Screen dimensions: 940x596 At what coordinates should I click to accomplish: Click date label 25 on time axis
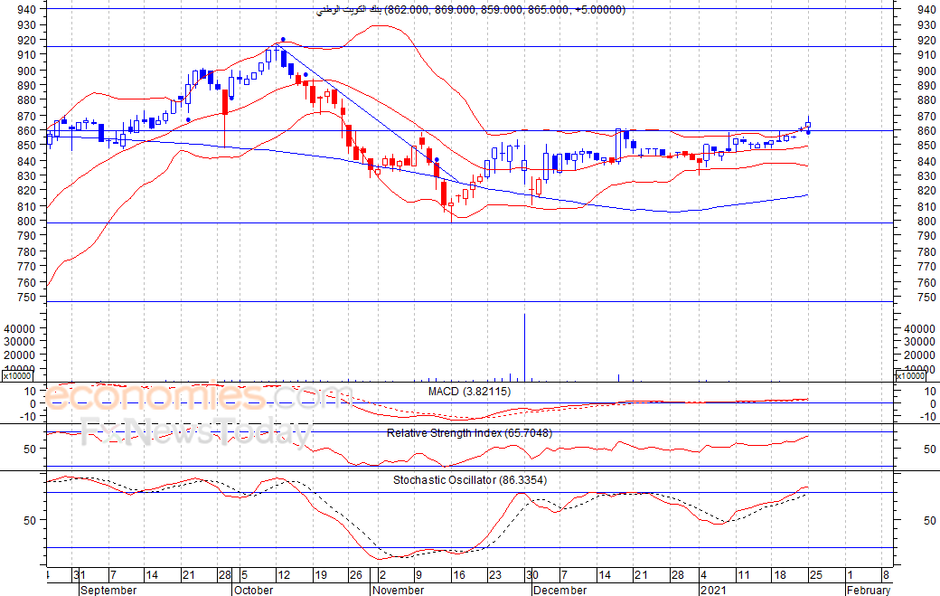[816, 575]
